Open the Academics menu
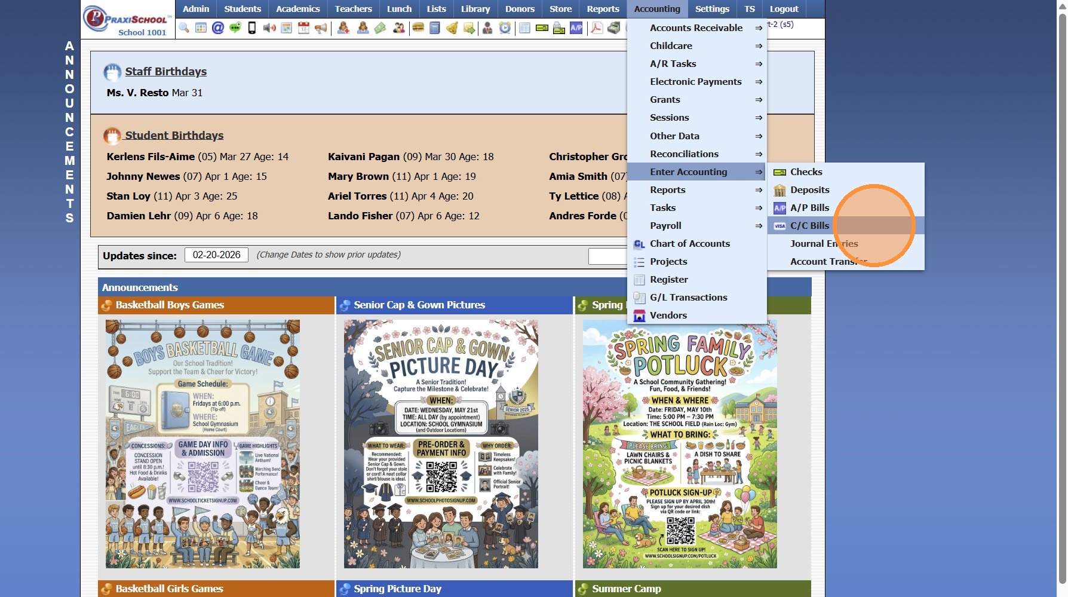1068x597 pixels. (x=298, y=9)
